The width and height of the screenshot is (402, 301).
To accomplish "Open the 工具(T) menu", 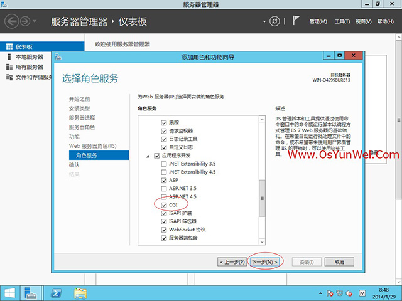I will [x=342, y=21].
